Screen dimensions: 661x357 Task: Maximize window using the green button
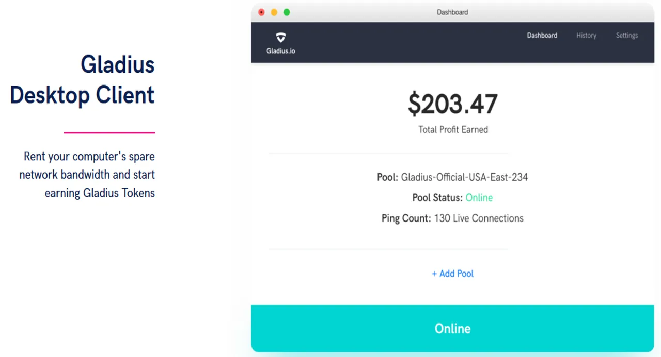(287, 12)
